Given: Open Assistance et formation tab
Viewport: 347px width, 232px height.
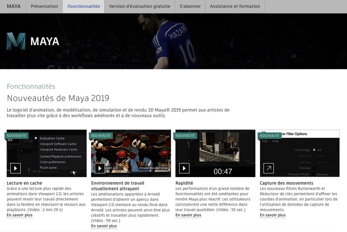Looking at the screenshot, I should pyautogui.click(x=235, y=6).
